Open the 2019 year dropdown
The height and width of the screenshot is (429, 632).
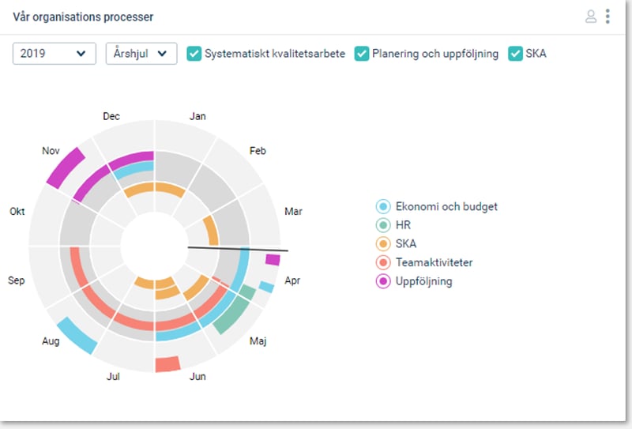coord(54,54)
